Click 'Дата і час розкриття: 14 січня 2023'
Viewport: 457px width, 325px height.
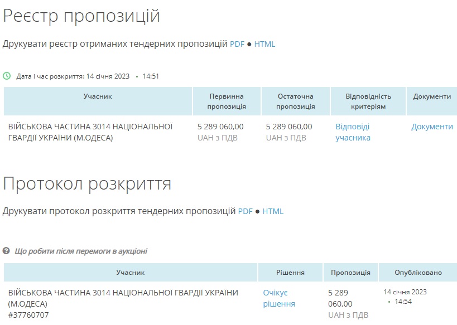73,76
